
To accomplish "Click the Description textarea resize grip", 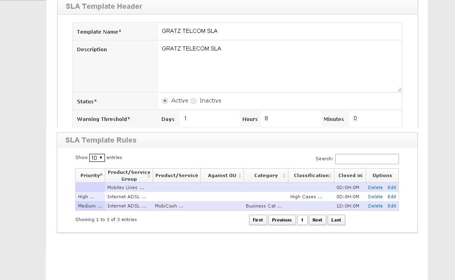I will pos(399,90).
